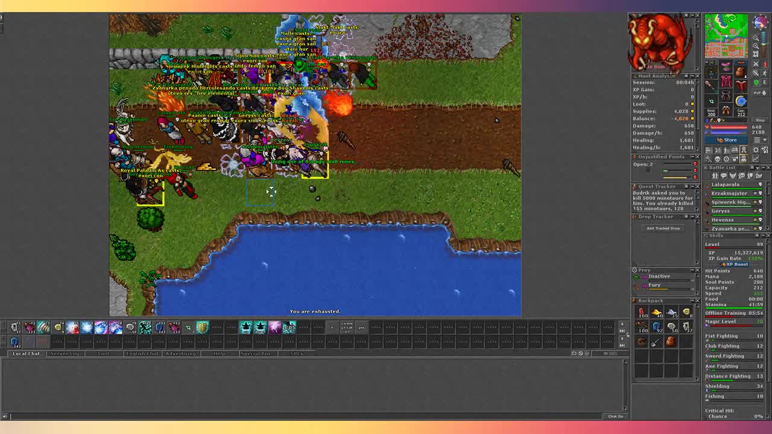Toggle PvP mode button
Image resolution: width=772 pixels, height=434 pixels.
pos(760,93)
